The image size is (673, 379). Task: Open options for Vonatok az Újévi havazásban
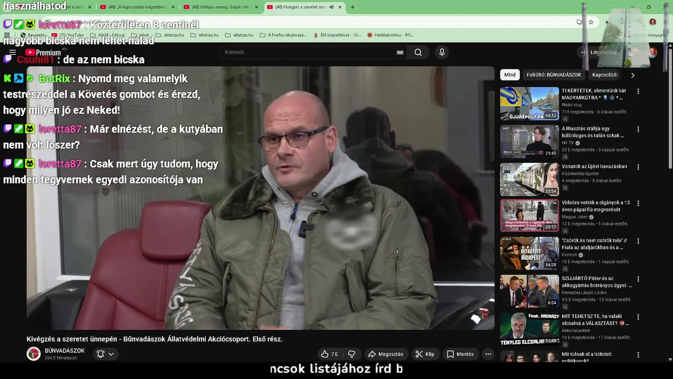click(638, 167)
